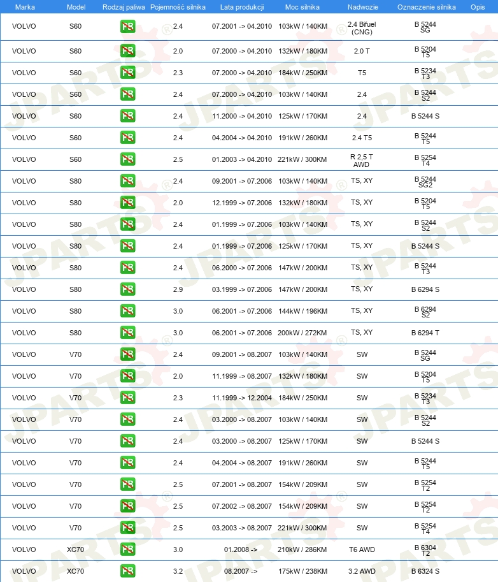Select the '07.2001 -> 04.2010' production years cell
The height and width of the screenshot is (582, 498).
click(242, 26)
